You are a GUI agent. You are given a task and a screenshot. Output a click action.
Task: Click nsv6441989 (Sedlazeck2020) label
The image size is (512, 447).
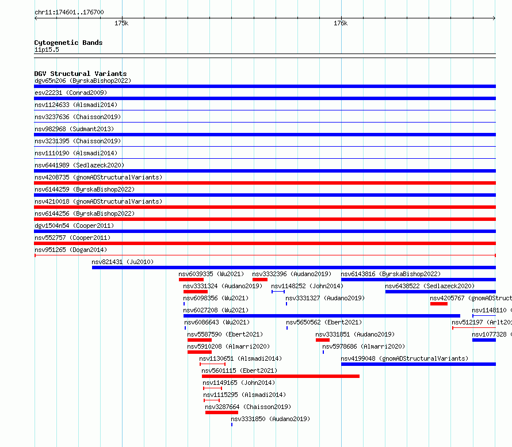[79, 165]
